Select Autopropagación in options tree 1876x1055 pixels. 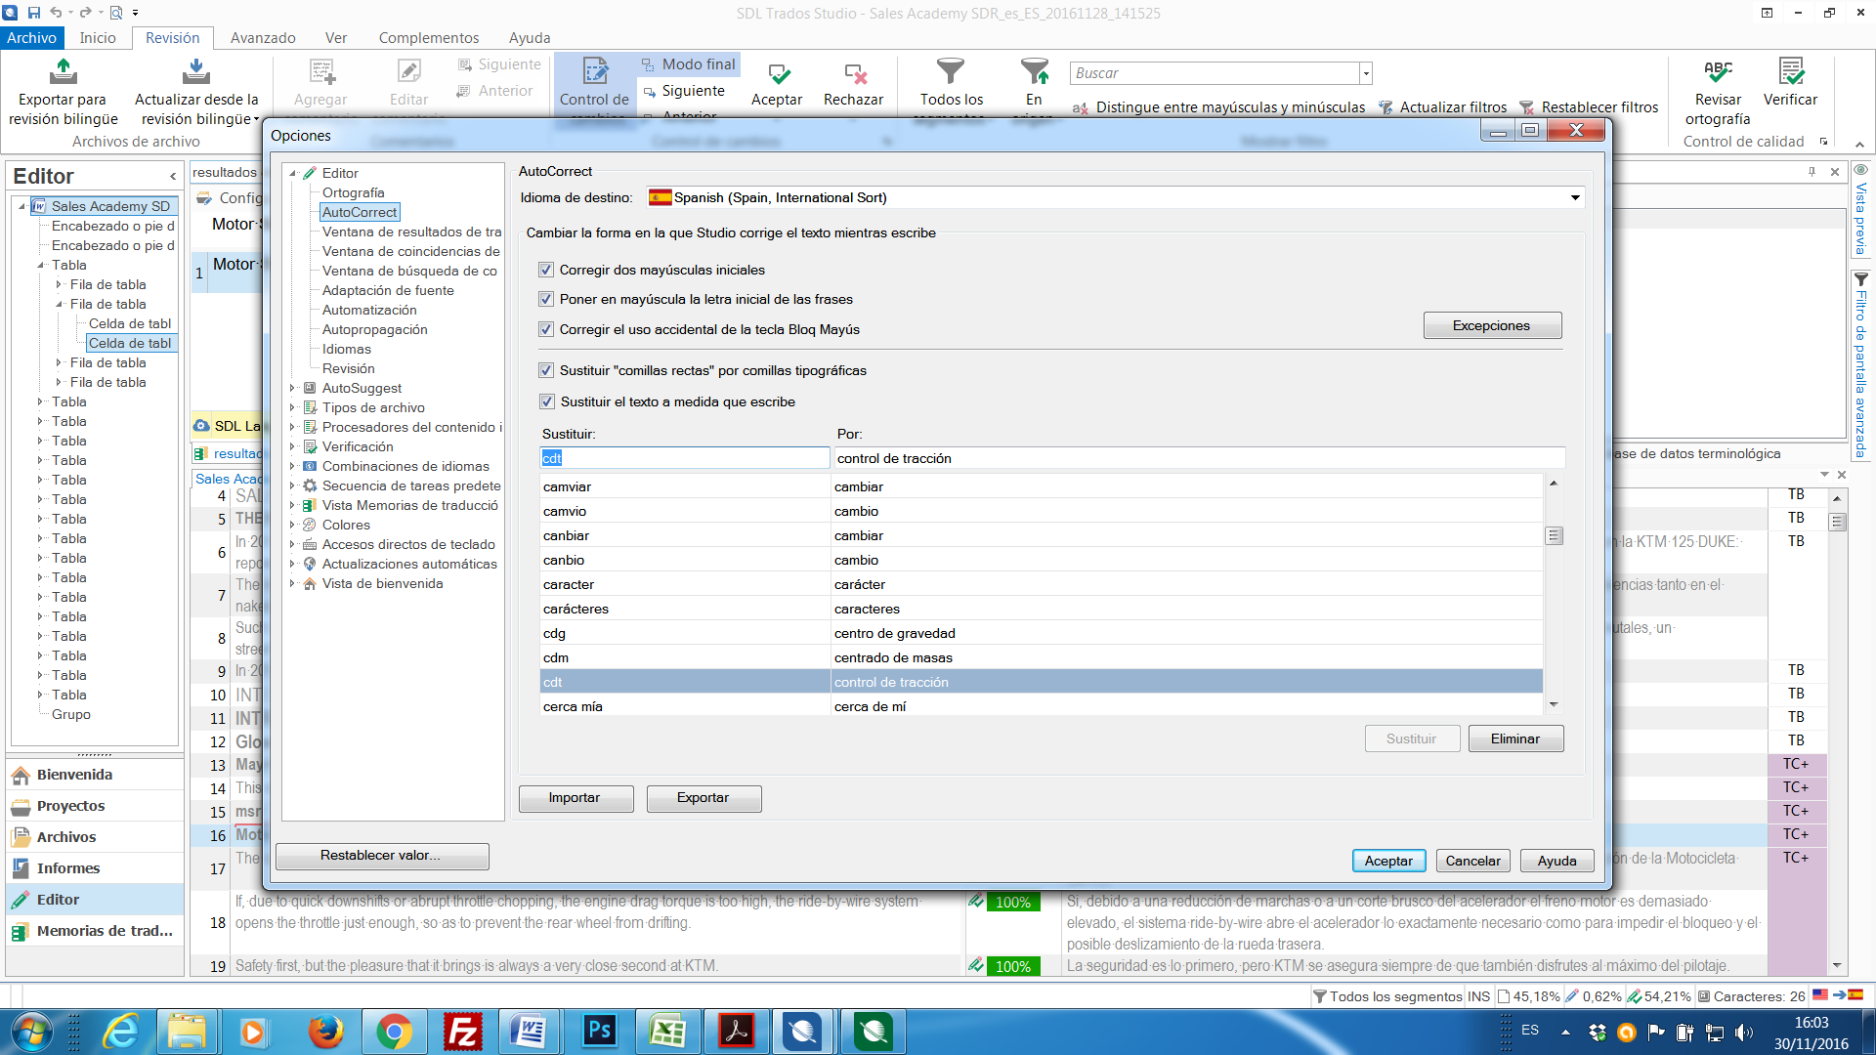(375, 329)
